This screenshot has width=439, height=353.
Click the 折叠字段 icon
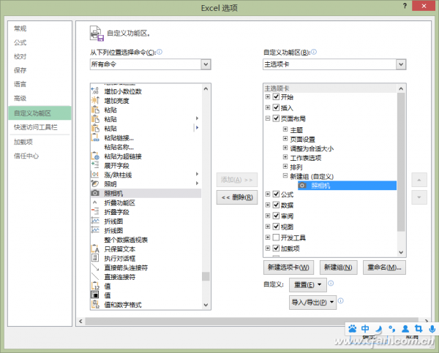click(x=95, y=212)
